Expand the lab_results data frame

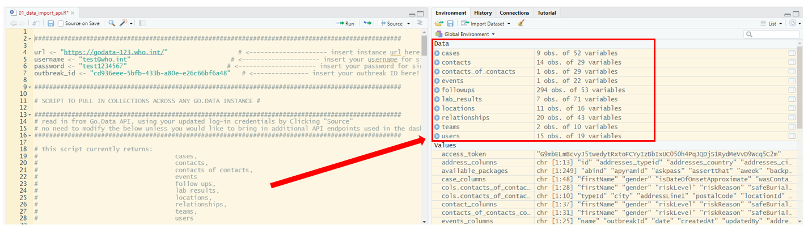437,99
